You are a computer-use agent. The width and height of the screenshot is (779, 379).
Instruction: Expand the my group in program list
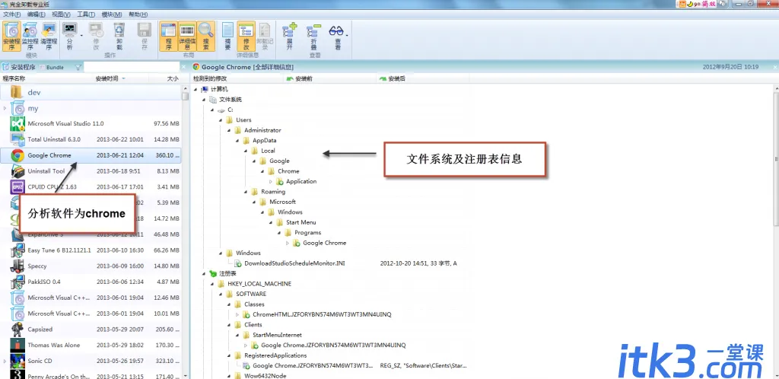[5, 108]
